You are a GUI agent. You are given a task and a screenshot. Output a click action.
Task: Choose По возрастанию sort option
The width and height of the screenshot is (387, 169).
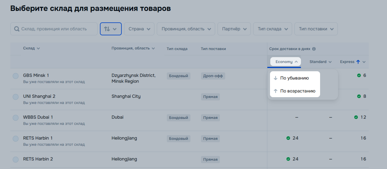click(x=297, y=91)
